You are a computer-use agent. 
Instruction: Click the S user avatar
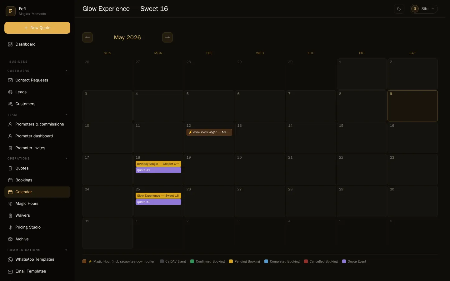pos(415,9)
